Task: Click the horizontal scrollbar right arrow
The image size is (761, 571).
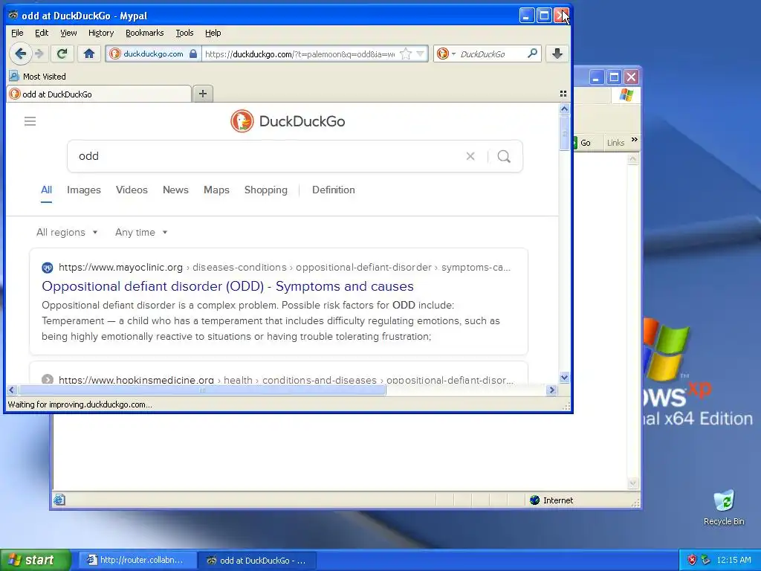Action: coord(551,390)
